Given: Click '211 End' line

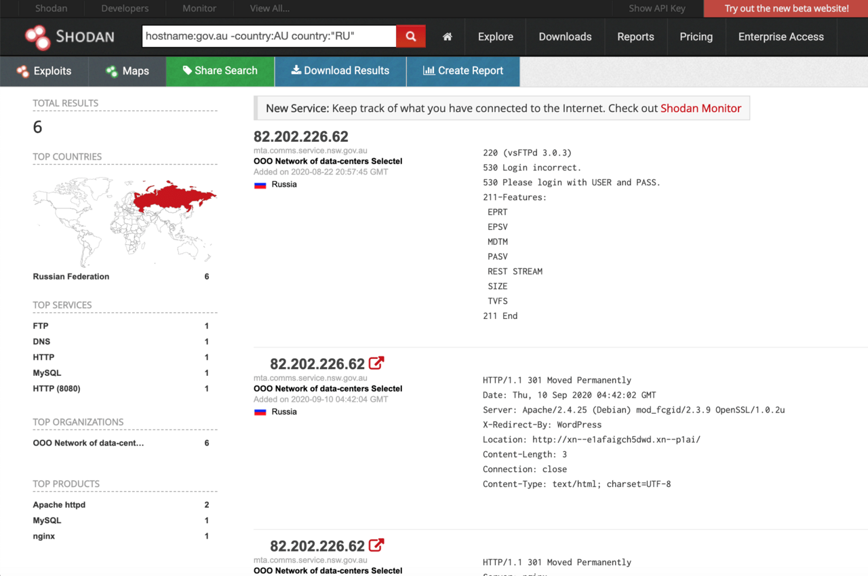Looking at the screenshot, I should 500,316.
